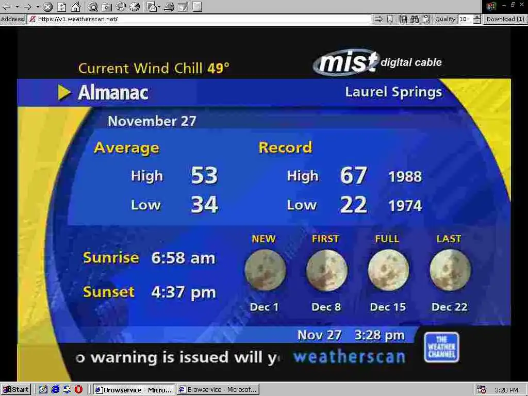Click the 'November 27' date heading
Viewport: 528px width, 396px height.
click(x=152, y=121)
